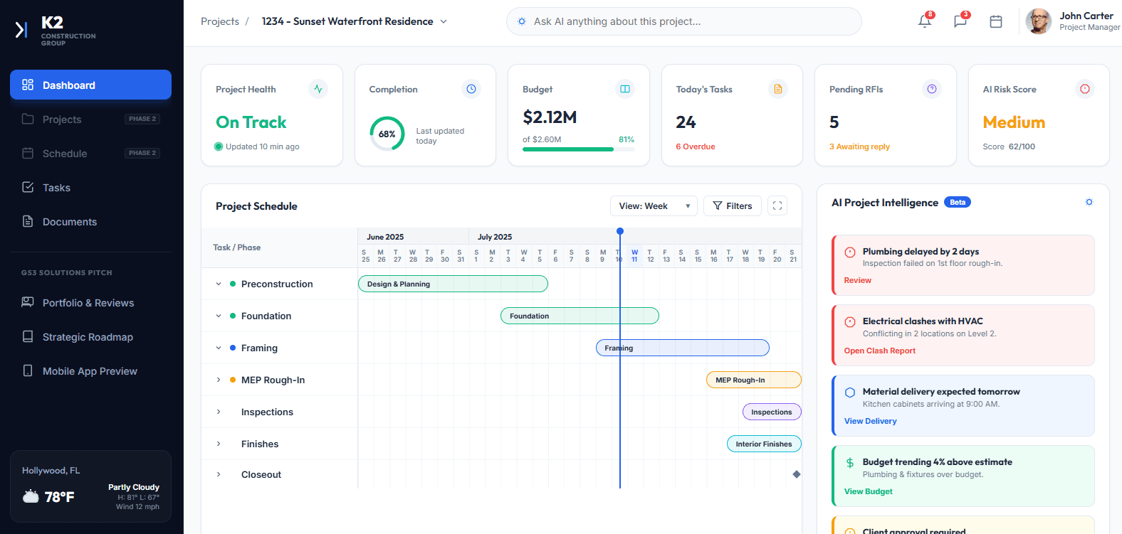Open the Projects menu item
This screenshot has height=534, width=1122.
click(90, 119)
